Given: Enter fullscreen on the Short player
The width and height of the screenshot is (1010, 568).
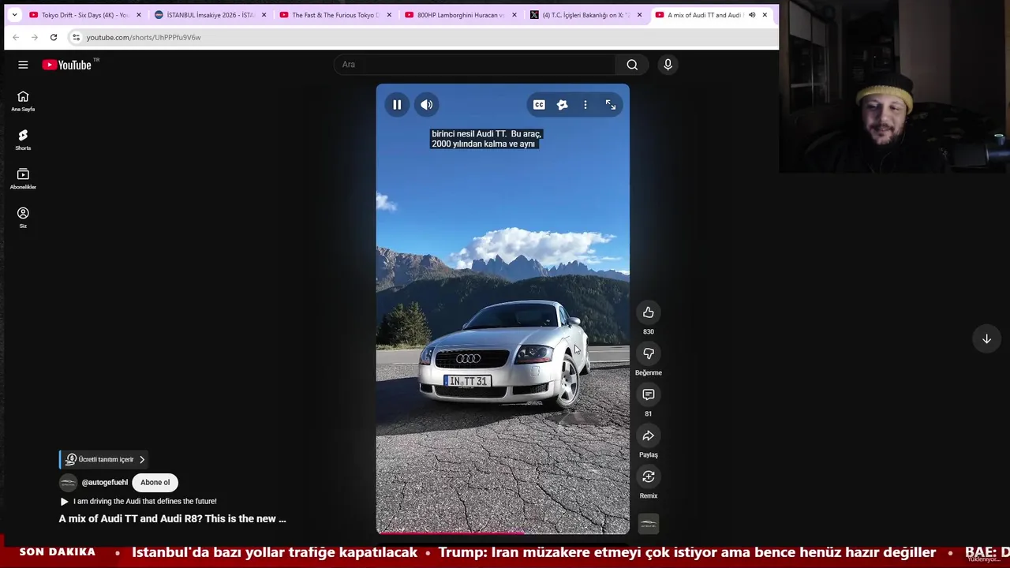Looking at the screenshot, I should click(611, 105).
